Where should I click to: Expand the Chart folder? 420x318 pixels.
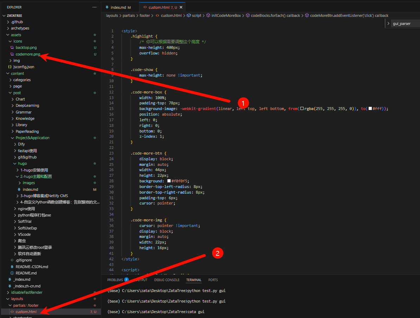13,99
